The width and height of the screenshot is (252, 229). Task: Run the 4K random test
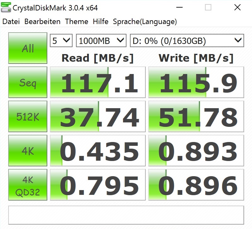(28, 152)
